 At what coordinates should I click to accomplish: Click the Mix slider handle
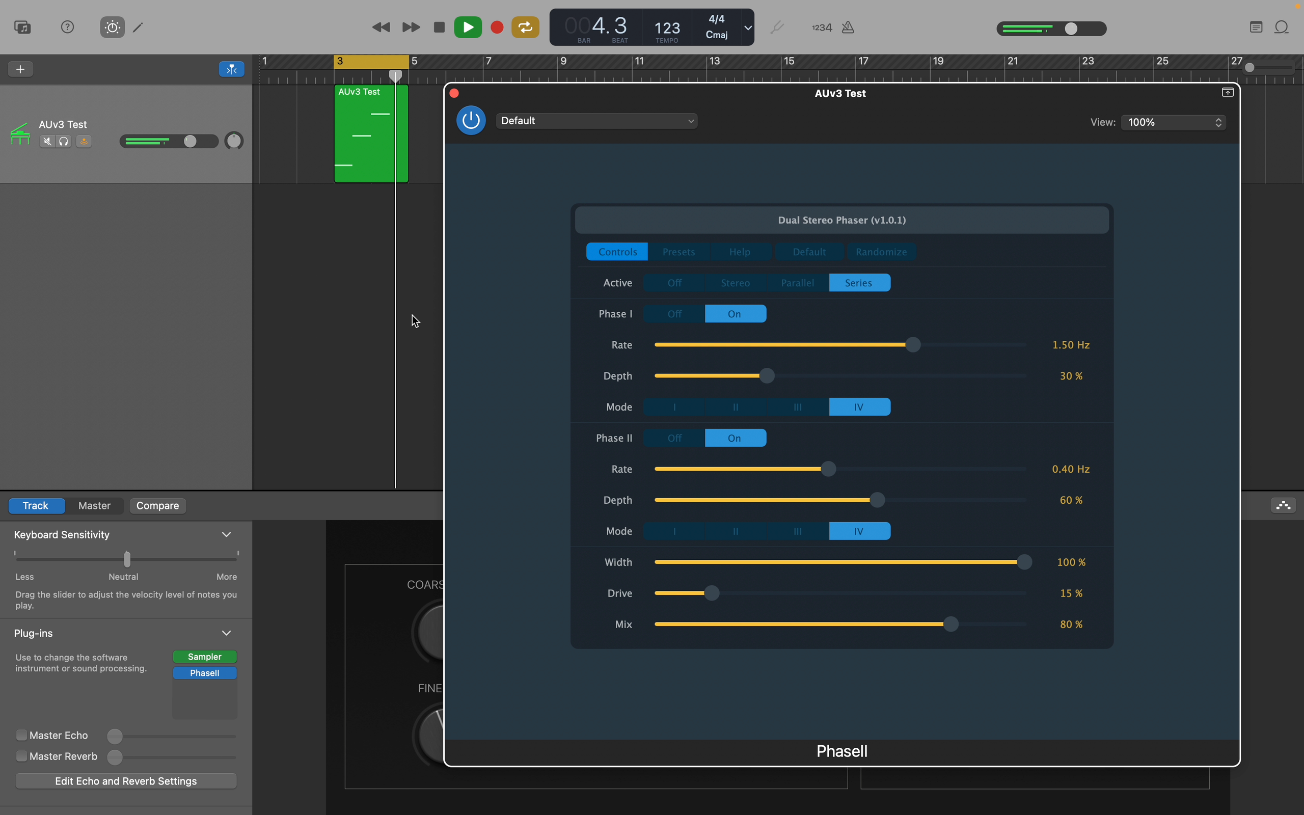[951, 624]
